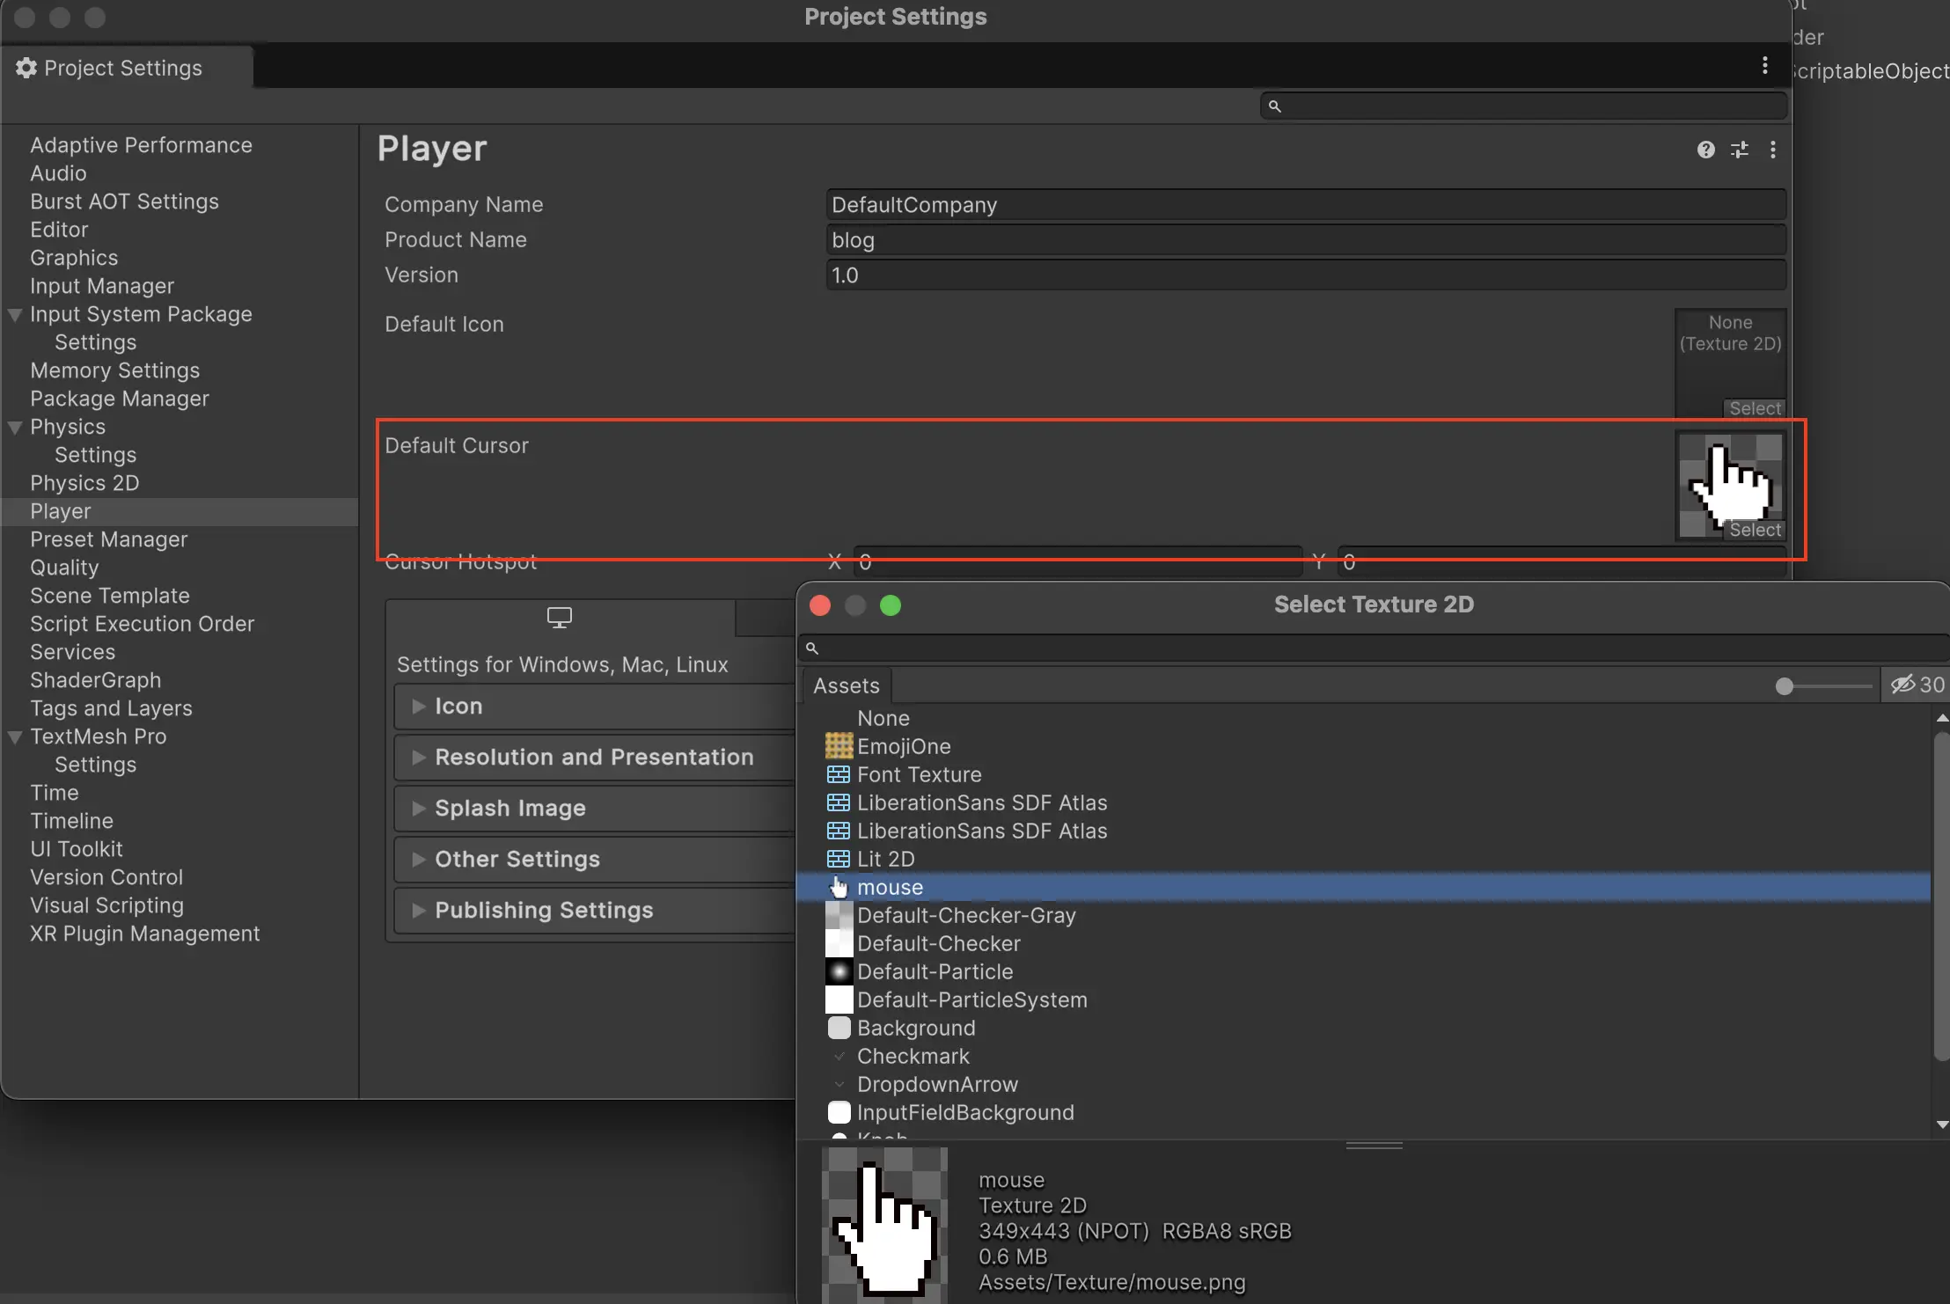
Task: Click the mouse texture preview thumbnail
Action: 884,1225
